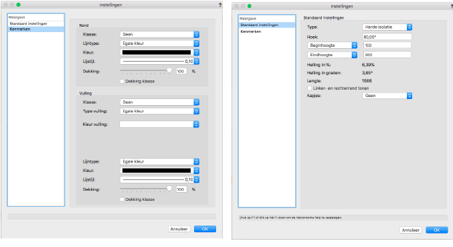Click green zoom button of left dialog
This screenshot has width=453, height=247.
(19, 5)
